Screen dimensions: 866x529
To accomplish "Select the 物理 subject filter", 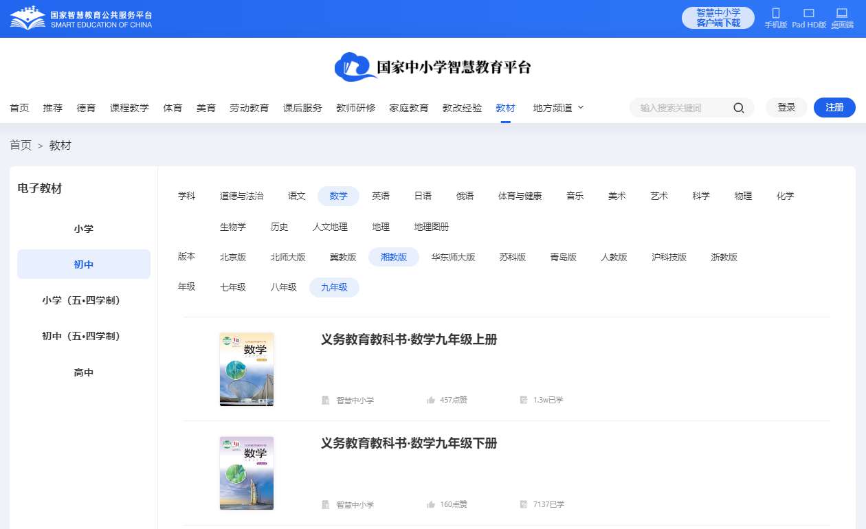I will 743,196.
